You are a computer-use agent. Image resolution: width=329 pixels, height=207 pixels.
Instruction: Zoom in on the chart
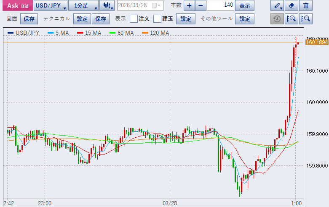point(292,19)
